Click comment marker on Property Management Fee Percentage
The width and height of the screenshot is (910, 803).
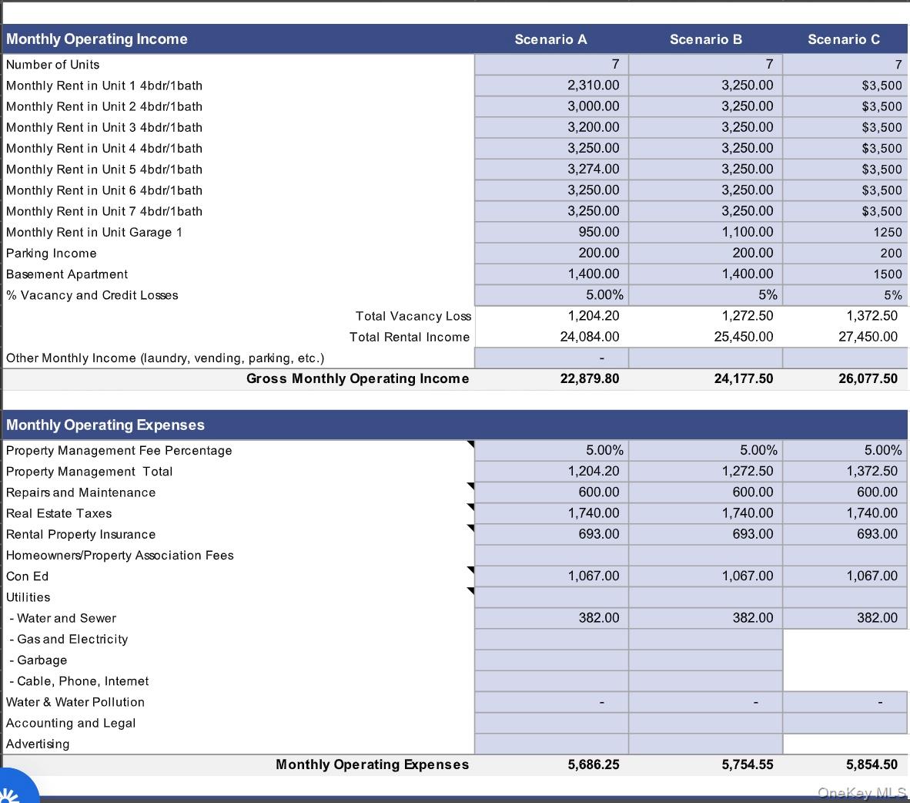pos(470,445)
